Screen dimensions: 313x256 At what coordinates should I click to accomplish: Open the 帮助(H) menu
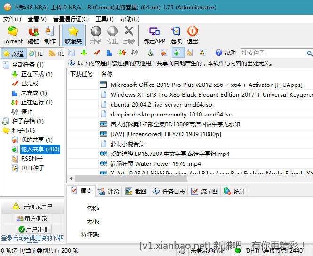130,19
